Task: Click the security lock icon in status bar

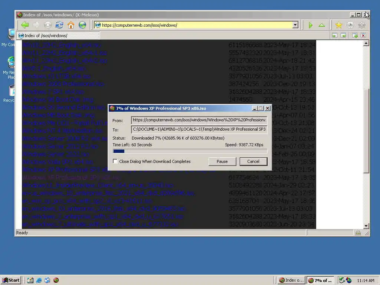Action: 358,233
